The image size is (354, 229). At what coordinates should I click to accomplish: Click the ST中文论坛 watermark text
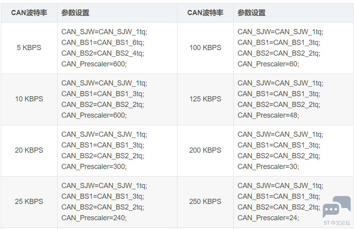point(337,223)
